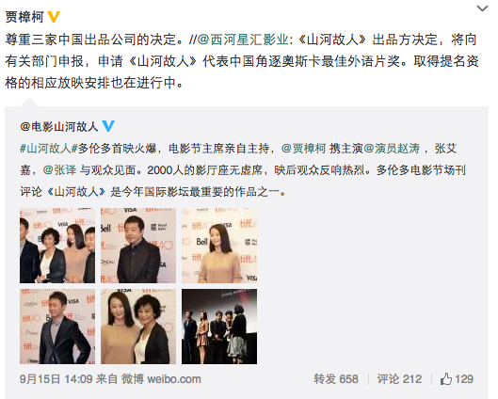Open first thumbnail of group on red carpet
This screenshot has height=399, width=498.
(x=57, y=246)
